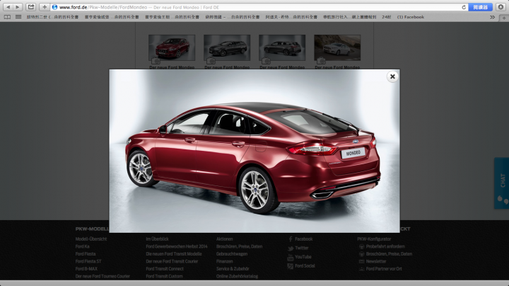Open Ford Gewerbewochen Herbst 2014 link
The width and height of the screenshot is (509, 286).
tap(177, 246)
